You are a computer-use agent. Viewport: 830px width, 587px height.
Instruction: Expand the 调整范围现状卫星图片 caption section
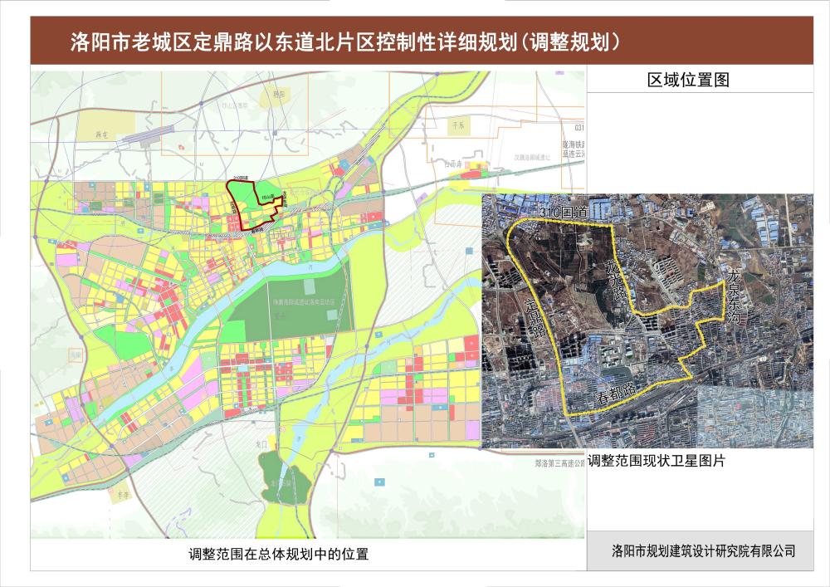(656, 462)
